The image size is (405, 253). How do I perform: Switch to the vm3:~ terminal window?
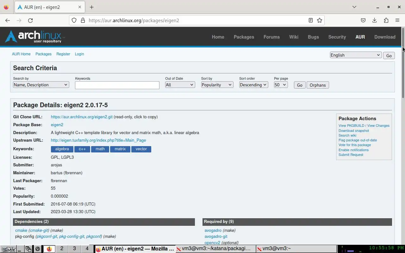click(x=296, y=249)
